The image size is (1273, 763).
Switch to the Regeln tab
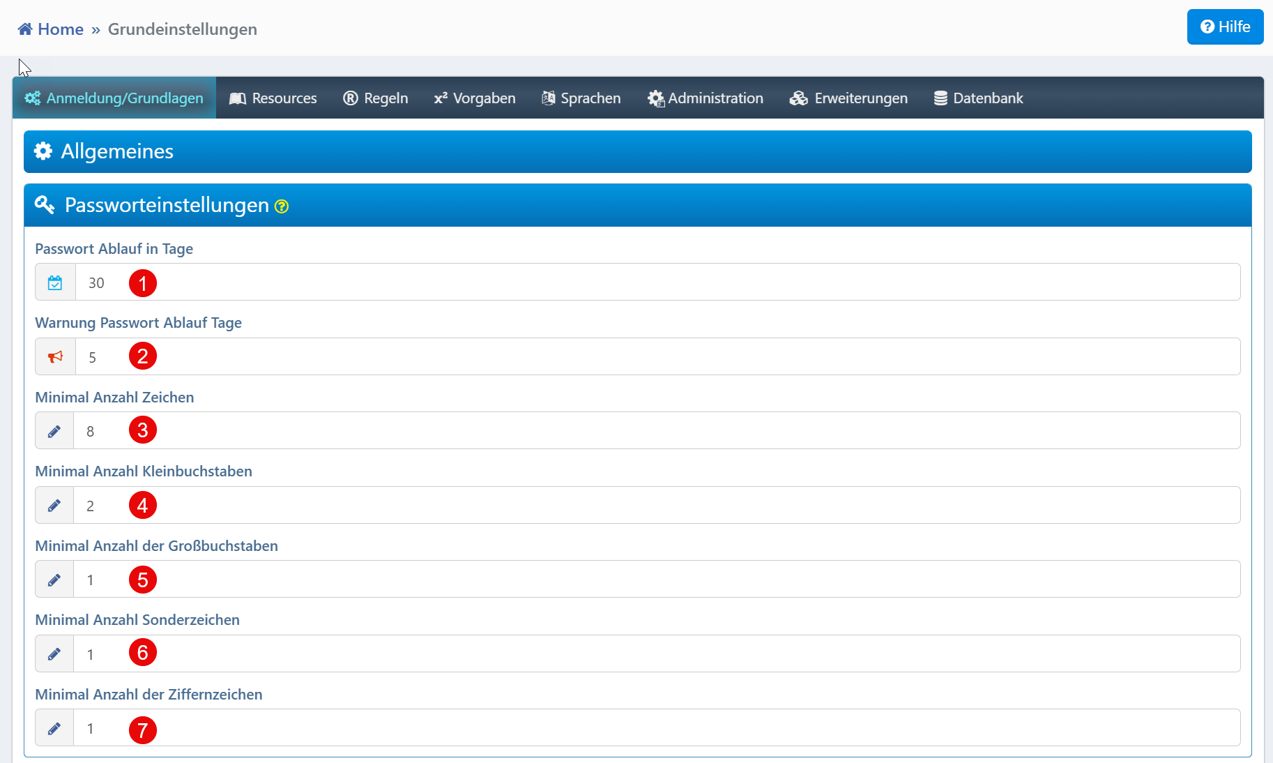coord(376,98)
